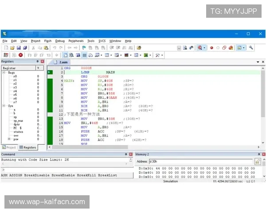This screenshot has height=213, width=266.
Task: Pin the Registers panel with pushpin
Action: (x=37, y=62)
